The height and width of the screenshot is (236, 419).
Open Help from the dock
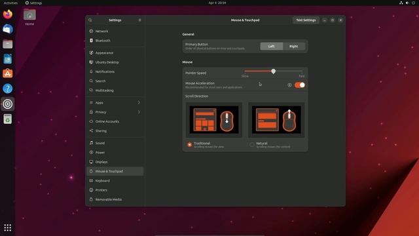[7, 88]
